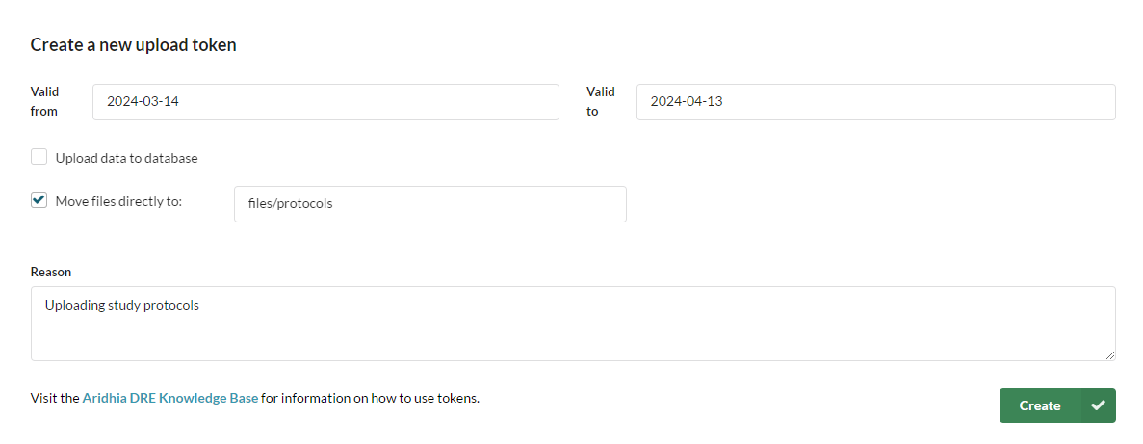Viewport: 1143px width, 444px height.
Task: Click the 2024-03-14 date value
Action: (x=143, y=102)
